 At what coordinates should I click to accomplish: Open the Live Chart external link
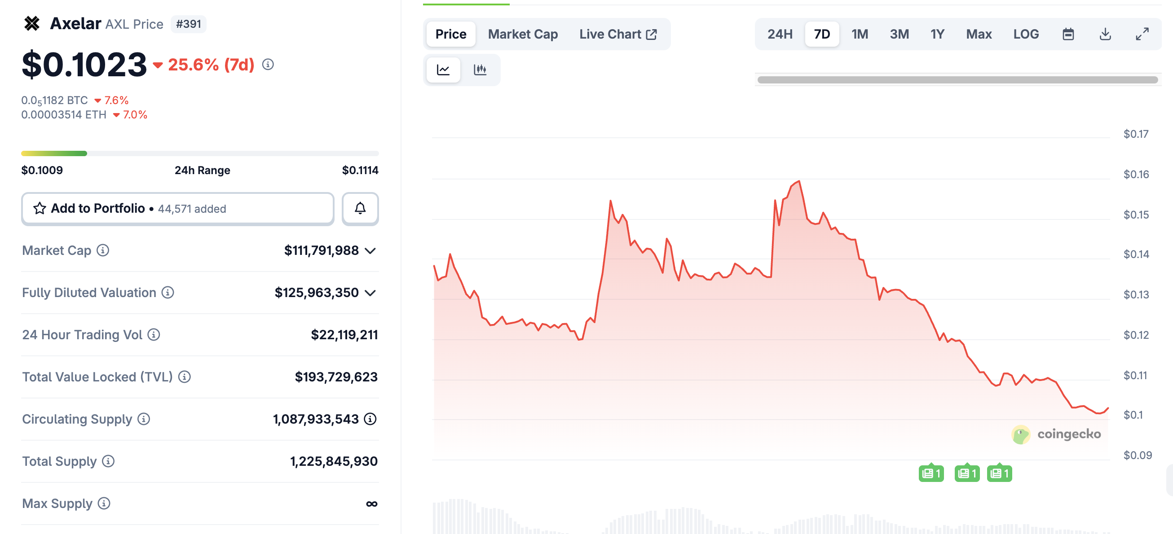pos(617,34)
